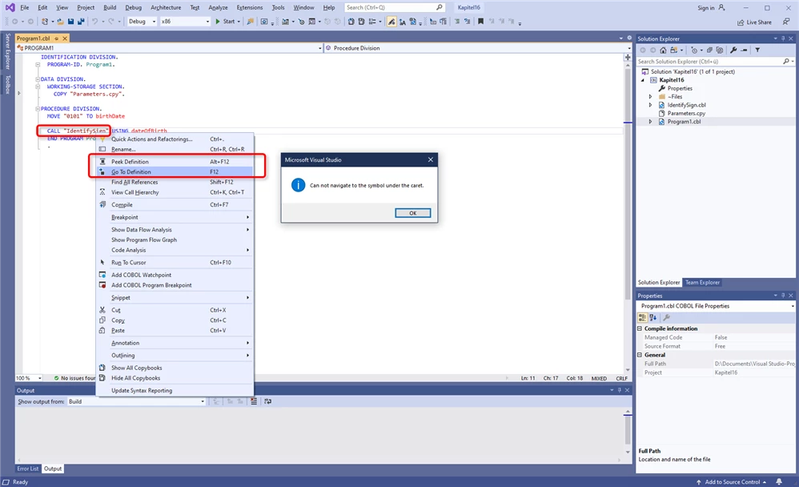Image resolution: width=799 pixels, height=487 pixels.
Task: Click the feedback icon beside Live Share
Action: click(x=786, y=22)
